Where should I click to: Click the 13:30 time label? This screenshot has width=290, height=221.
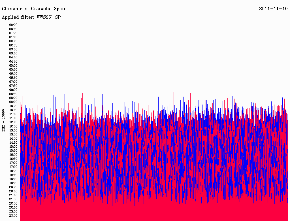[13, 134]
